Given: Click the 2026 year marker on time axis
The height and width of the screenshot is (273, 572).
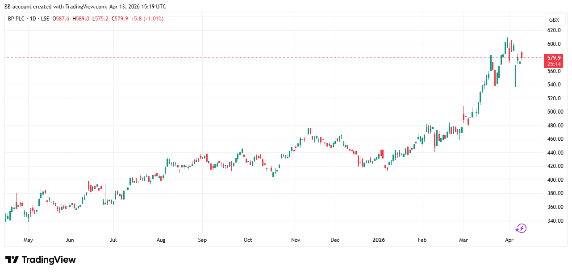Looking at the screenshot, I should pyautogui.click(x=378, y=240).
